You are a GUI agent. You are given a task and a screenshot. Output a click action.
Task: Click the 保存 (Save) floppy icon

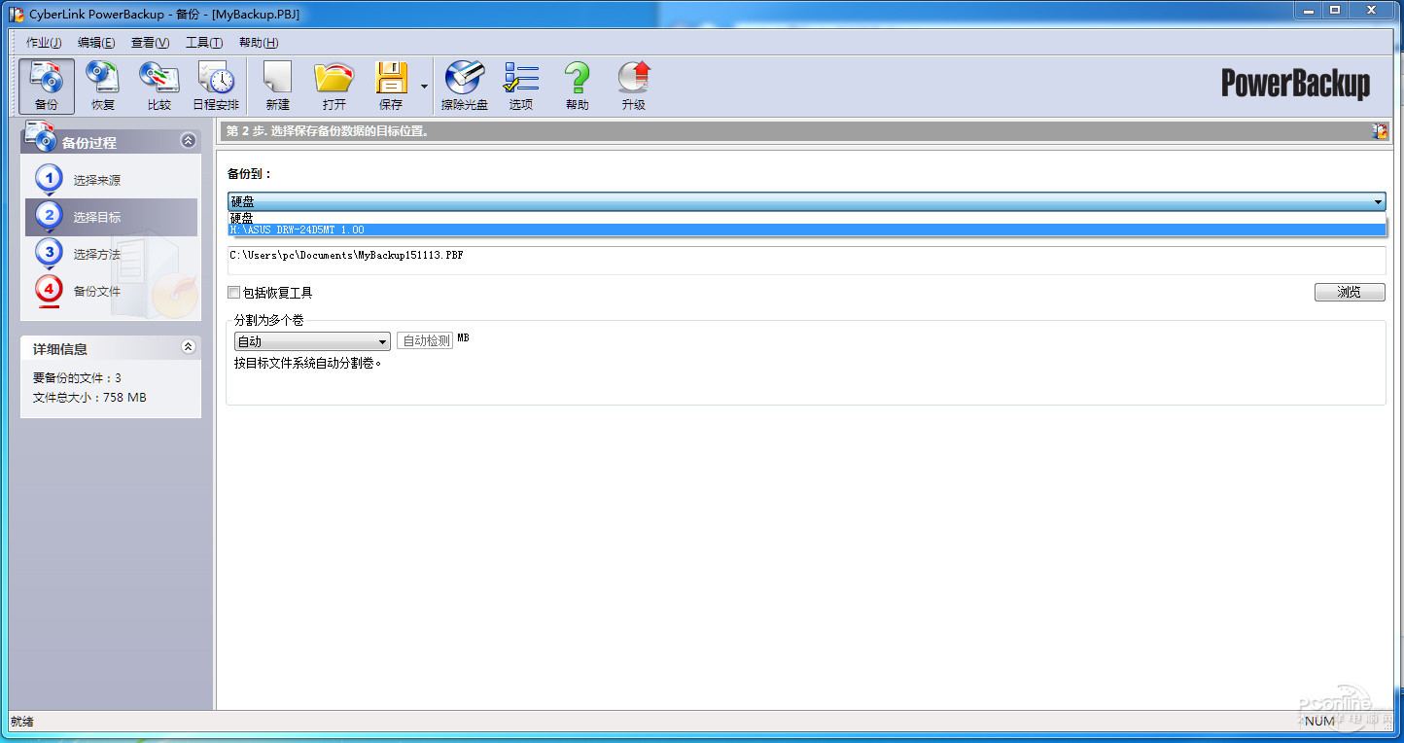391,87
